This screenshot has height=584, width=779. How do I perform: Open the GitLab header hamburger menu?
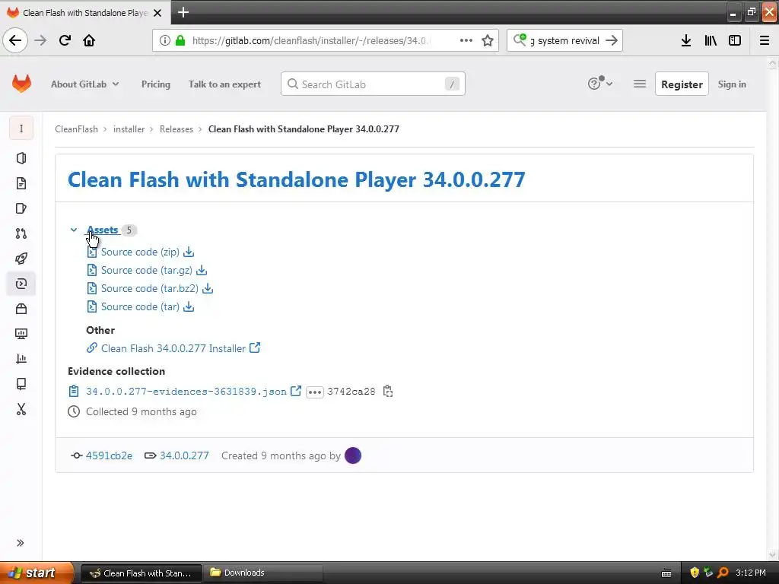coord(640,84)
